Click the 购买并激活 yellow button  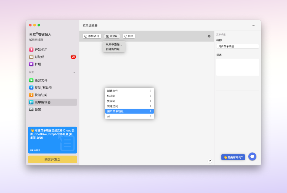52,159
